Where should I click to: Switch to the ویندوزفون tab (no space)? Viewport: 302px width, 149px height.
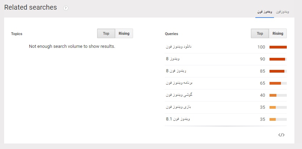tap(283, 12)
